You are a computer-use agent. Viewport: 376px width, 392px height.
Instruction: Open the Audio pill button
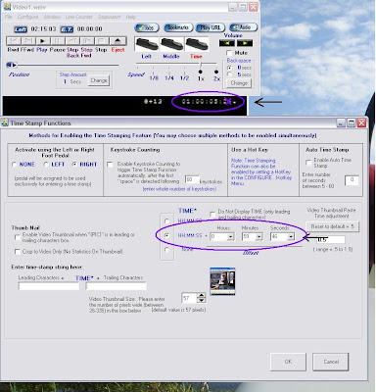coord(243,27)
